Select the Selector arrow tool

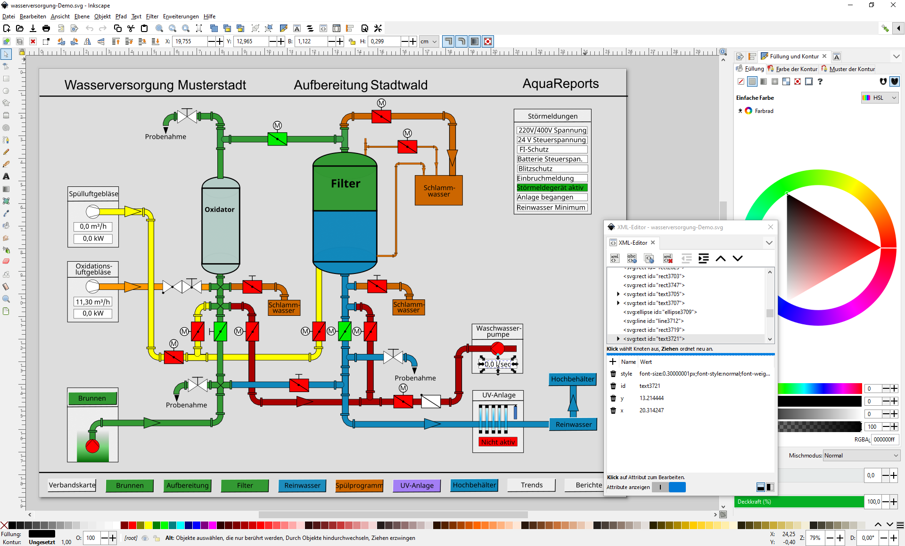[x=6, y=54]
